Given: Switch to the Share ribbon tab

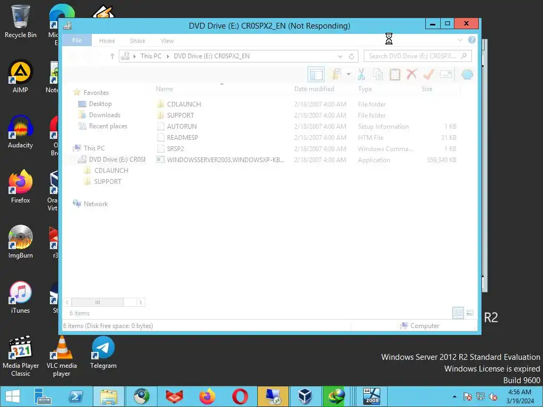Looking at the screenshot, I should coord(137,41).
